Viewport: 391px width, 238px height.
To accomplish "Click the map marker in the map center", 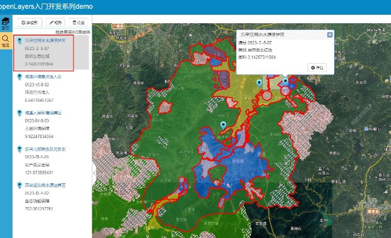I will point(224,125).
